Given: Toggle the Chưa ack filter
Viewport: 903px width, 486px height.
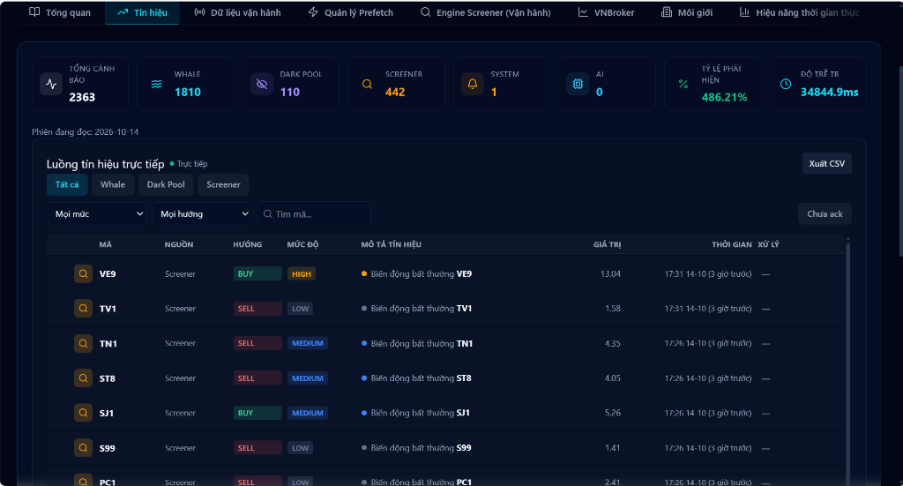Looking at the screenshot, I should [825, 213].
